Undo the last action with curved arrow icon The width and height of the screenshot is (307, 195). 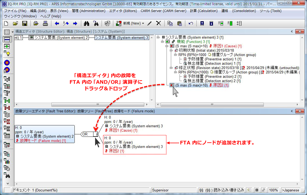pyautogui.click(x=191, y=23)
